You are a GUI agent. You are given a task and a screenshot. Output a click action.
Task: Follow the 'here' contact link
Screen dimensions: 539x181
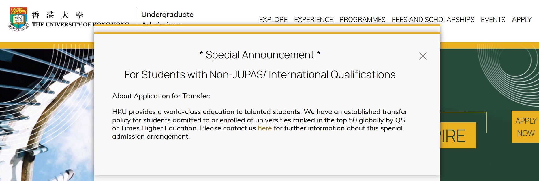tap(264, 128)
